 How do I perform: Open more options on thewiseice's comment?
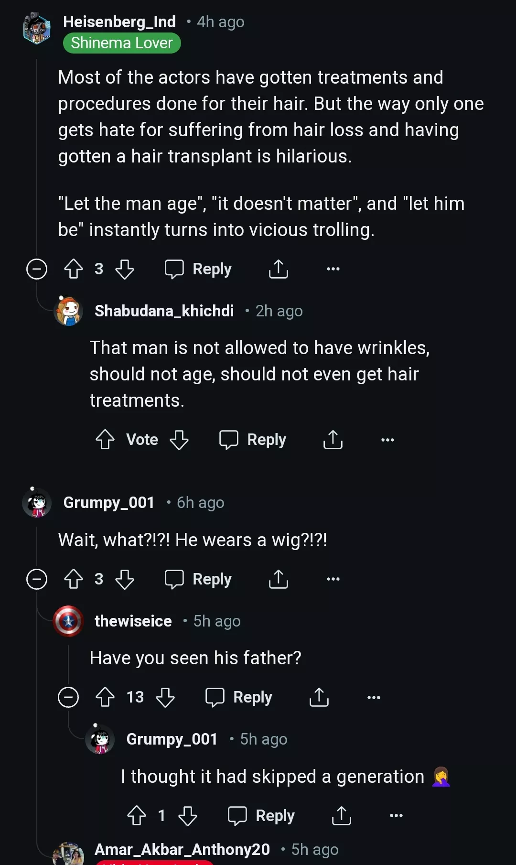(x=374, y=697)
